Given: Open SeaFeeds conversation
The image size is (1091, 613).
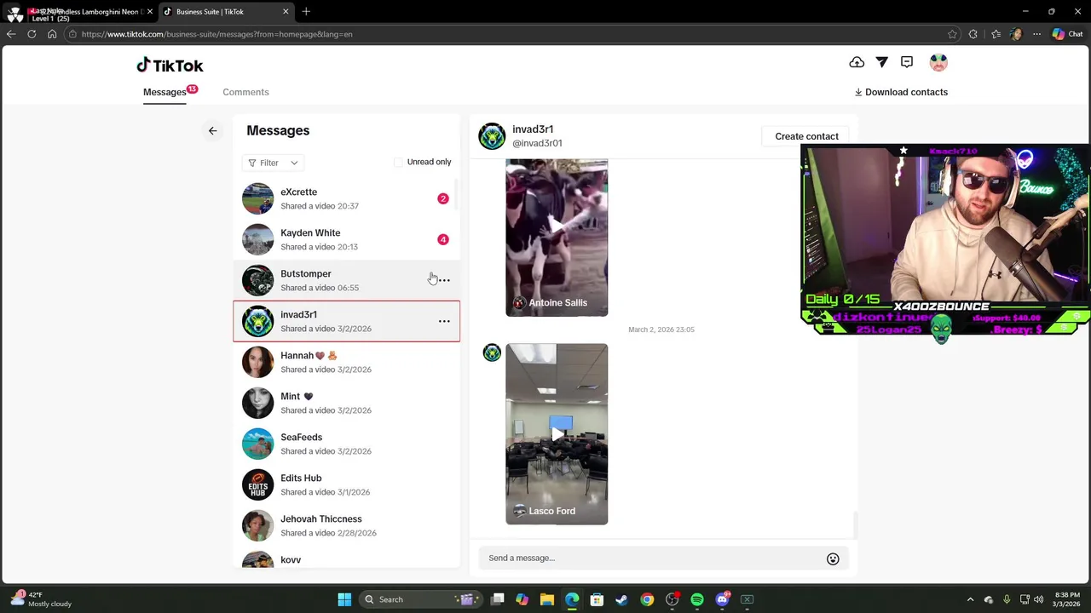Looking at the screenshot, I should tap(346, 444).
